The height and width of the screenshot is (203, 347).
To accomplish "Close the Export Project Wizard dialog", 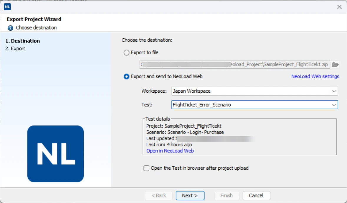I will tap(339, 7).
